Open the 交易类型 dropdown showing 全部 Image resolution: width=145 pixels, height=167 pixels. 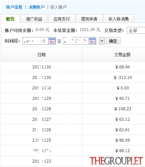(x=136, y=30)
